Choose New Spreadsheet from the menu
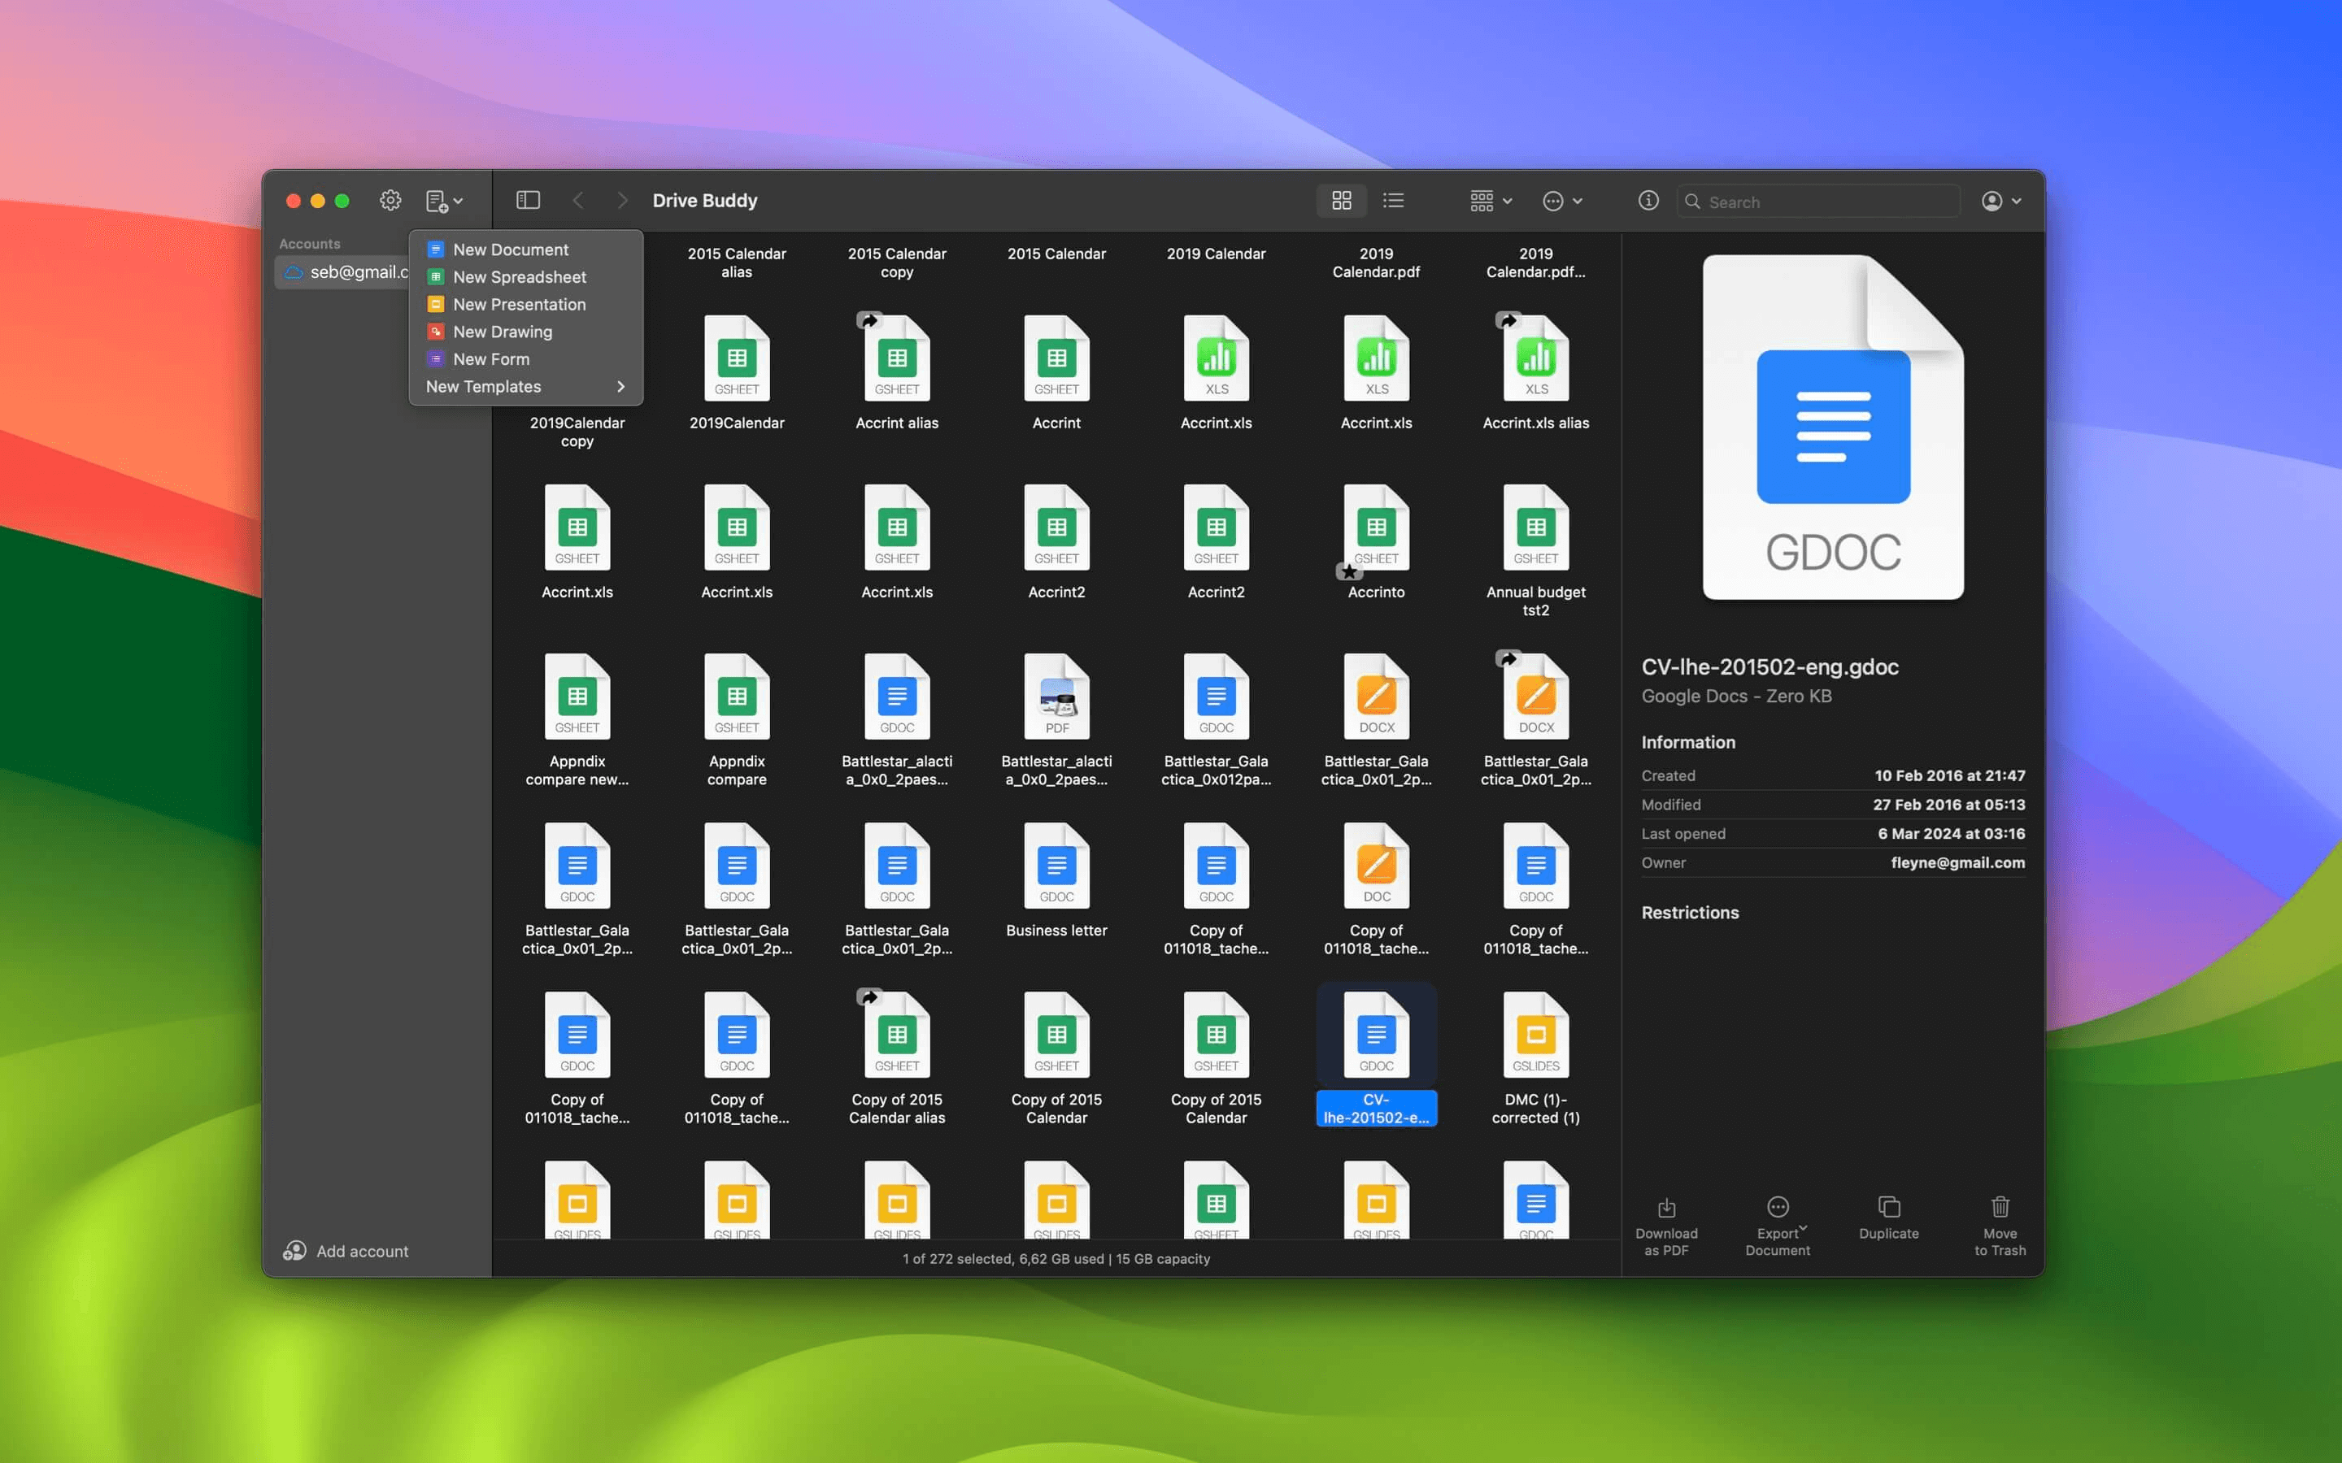The width and height of the screenshot is (2342, 1463). (519, 276)
